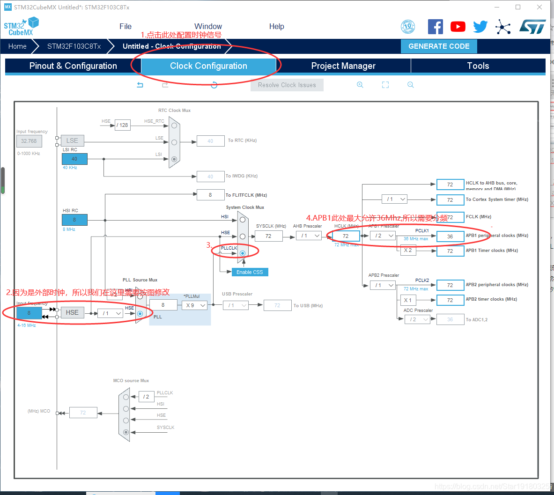This screenshot has width=554, height=495.
Task: Click the redo arrow icon
Action: [165, 85]
